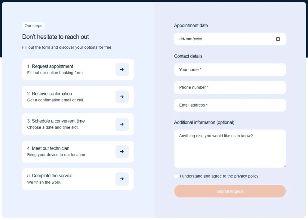Screen dimensions: 308x220
Task: Open the '3. Schedule a convenient time' title
Action: (x=56, y=121)
